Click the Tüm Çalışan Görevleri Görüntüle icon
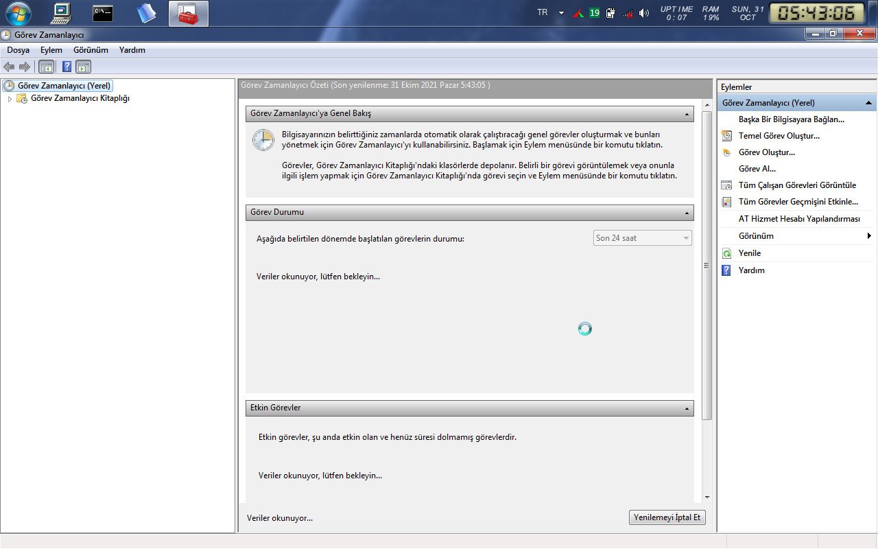This screenshot has width=878, height=549. pos(726,185)
